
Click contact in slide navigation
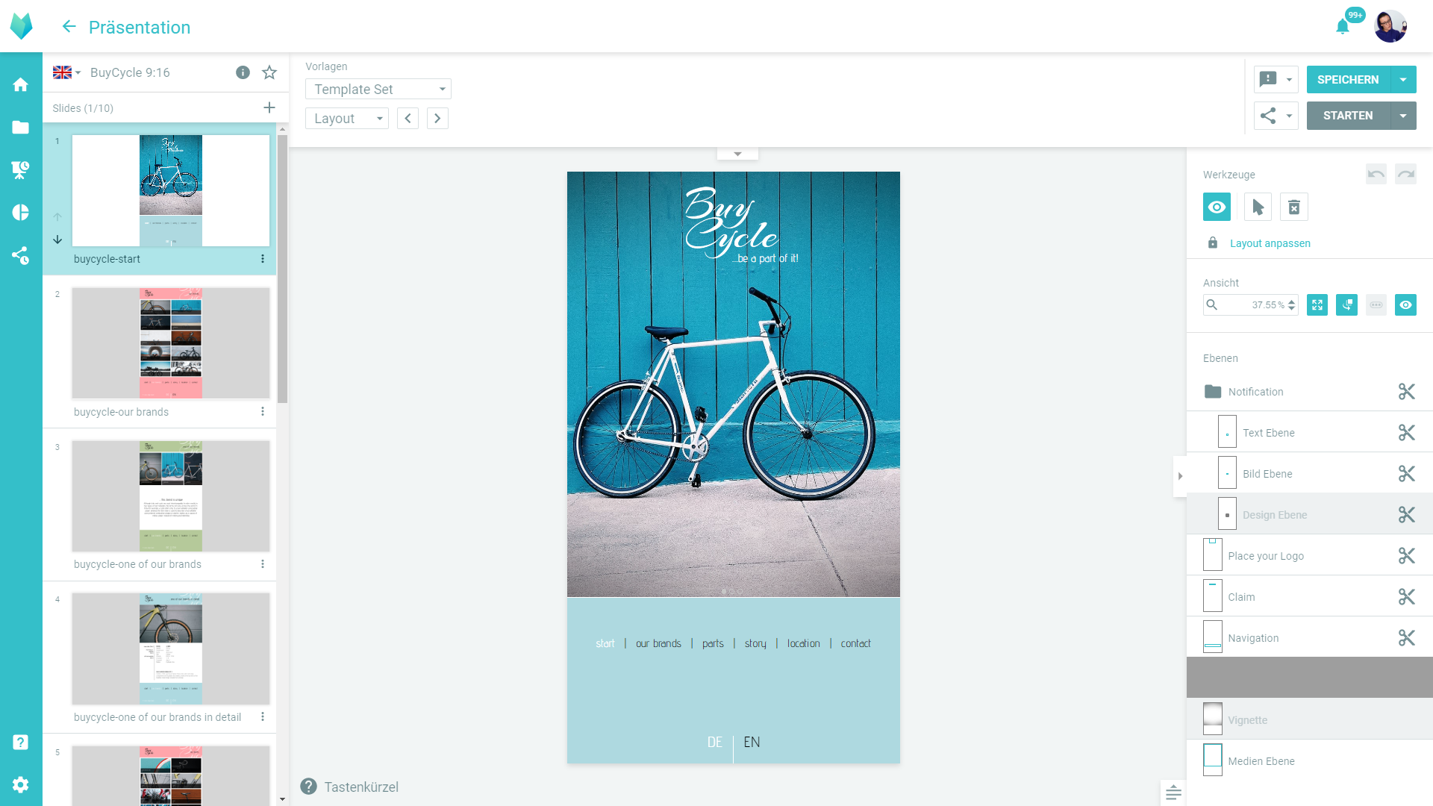coord(855,643)
